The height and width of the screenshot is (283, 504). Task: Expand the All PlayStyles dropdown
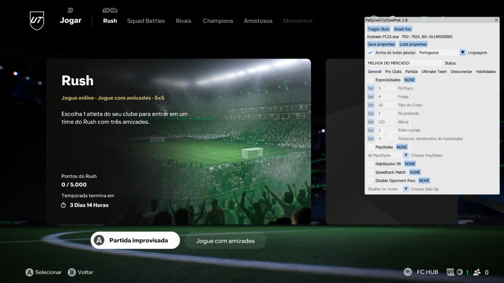406,155
